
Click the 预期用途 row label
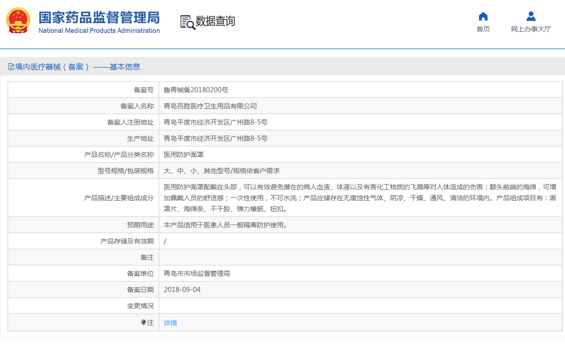pyautogui.click(x=140, y=225)
